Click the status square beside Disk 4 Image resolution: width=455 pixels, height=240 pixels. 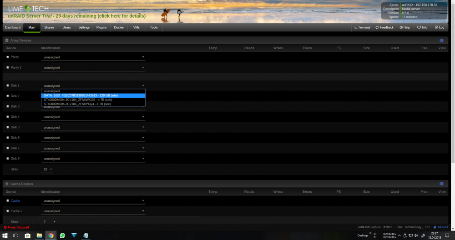(8, 117)
